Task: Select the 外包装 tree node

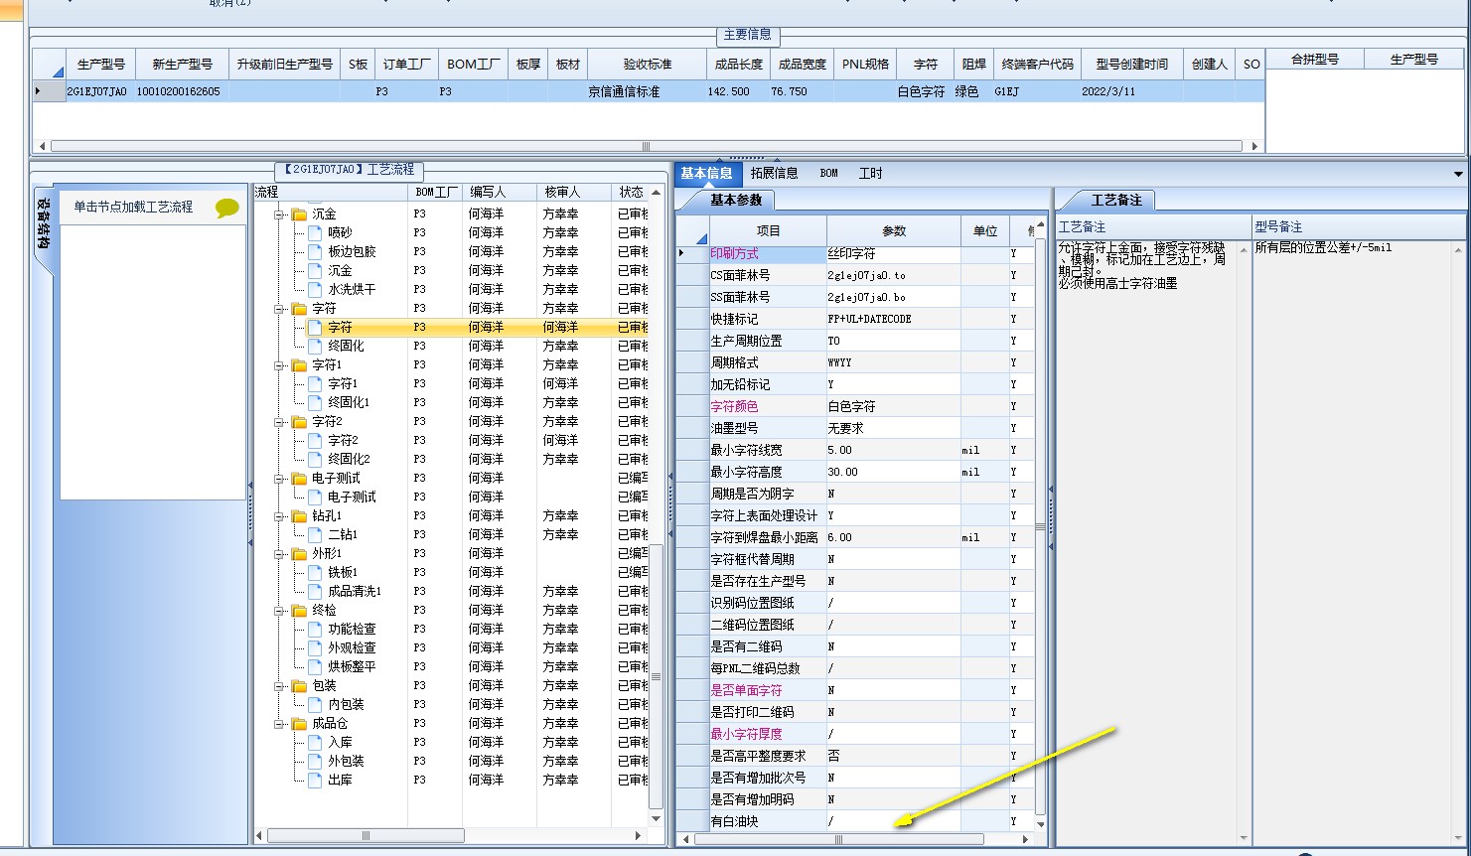Action: pyautogui.click(x=346, y=761)
